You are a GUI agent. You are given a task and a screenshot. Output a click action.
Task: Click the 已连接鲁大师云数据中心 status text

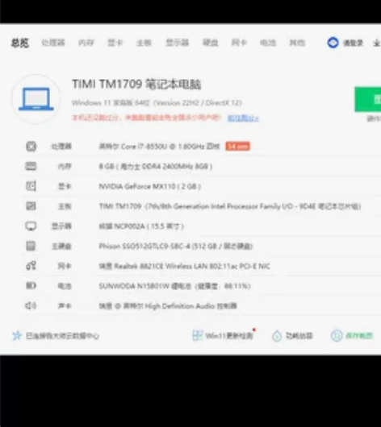click(x=62, y=336)
